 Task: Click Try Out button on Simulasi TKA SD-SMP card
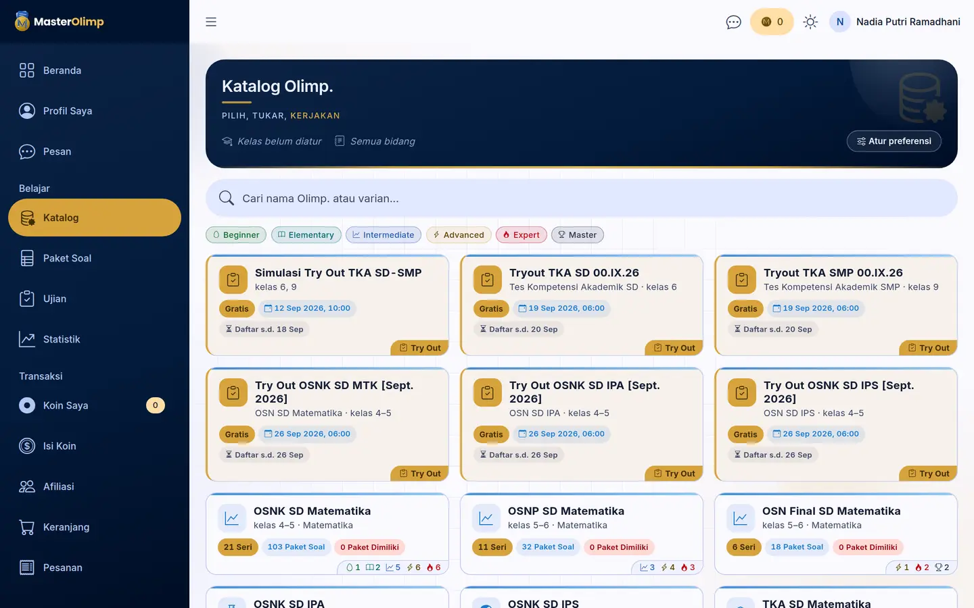point(420,348)
